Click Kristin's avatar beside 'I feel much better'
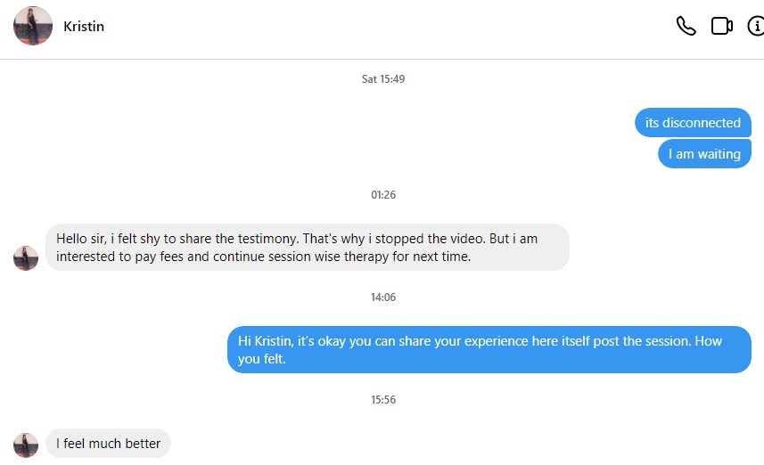This screenshot has height=465, width=764. coord(26,445)
